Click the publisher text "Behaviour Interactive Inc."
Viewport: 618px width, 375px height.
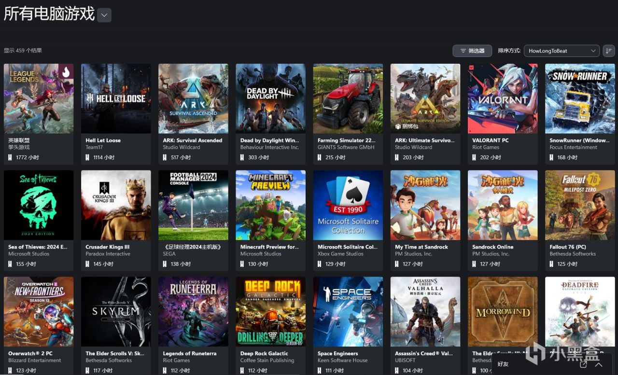click(270, 147)
